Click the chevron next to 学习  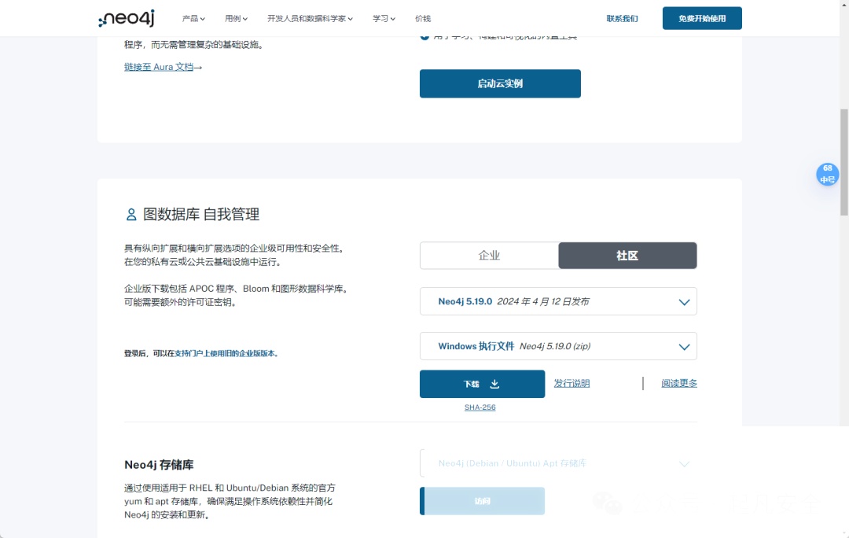point(392,19)
